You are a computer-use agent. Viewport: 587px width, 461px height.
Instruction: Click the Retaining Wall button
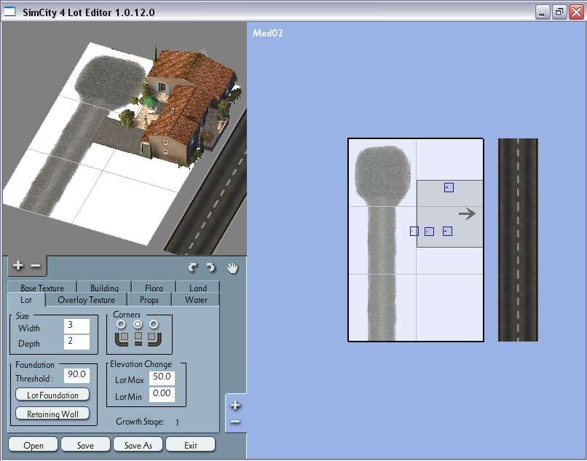[52, 414]
